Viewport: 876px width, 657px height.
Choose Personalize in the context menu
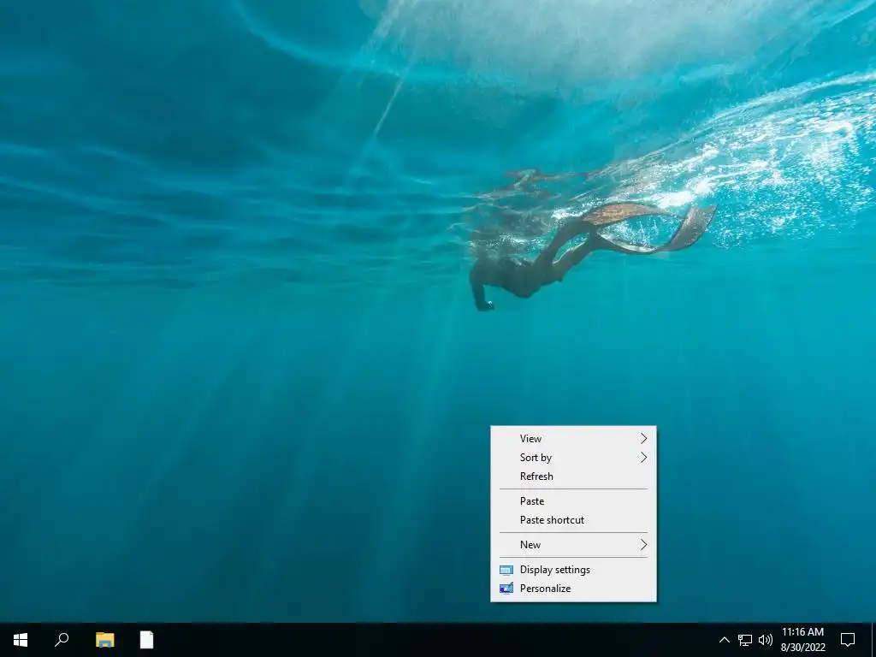573,589
